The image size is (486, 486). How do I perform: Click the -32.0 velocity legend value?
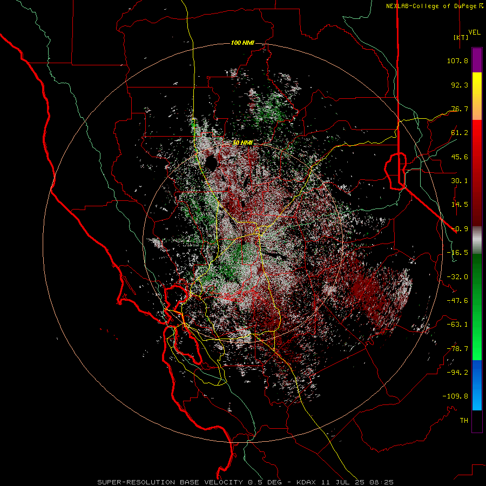[x=457, y=277]
